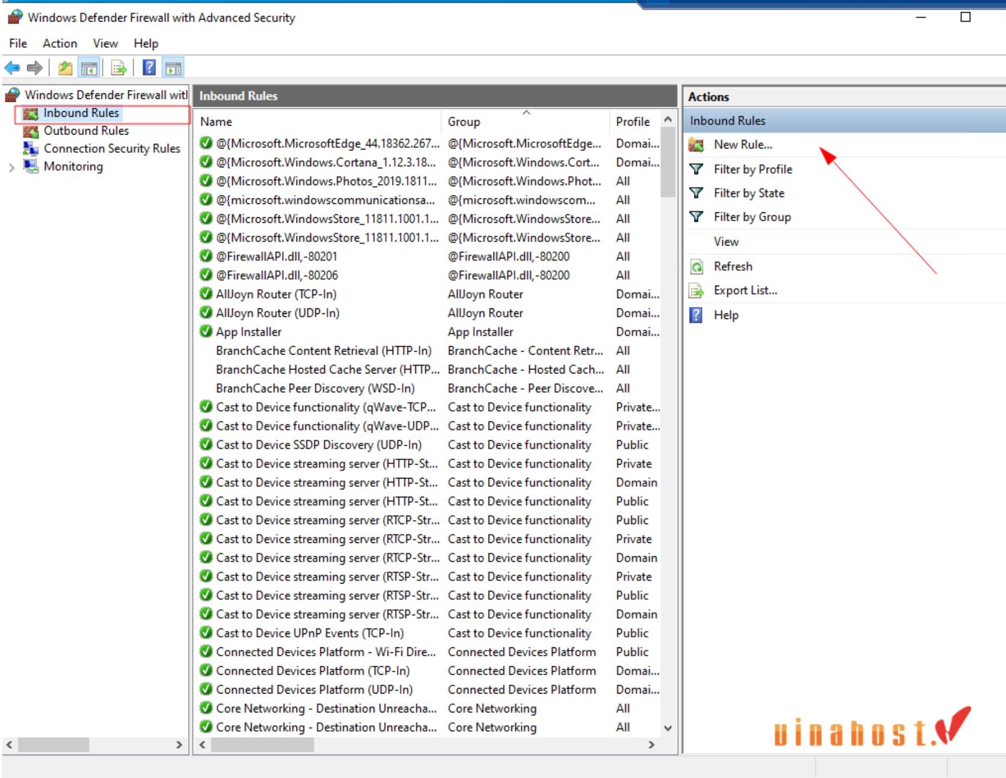Image resolution: width=1006 pixels, height=778 pixels.
Task: Open the File menu
Action: (x=18, y=43)
